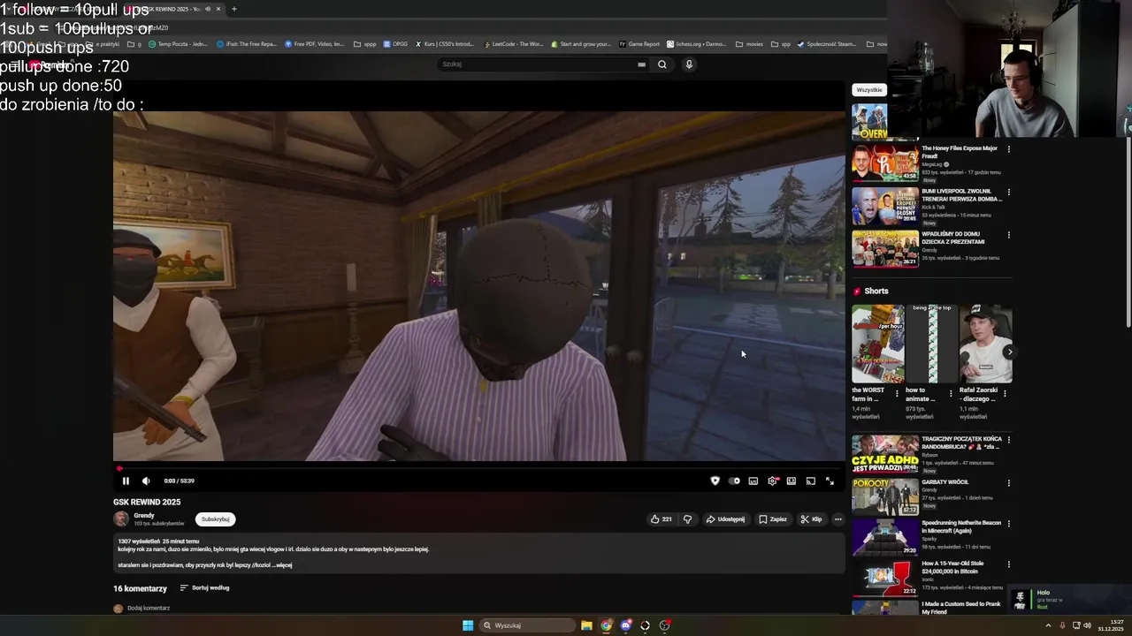
Task: Click the taskbar Wyszukaj search box
Action: coord(528,625)
